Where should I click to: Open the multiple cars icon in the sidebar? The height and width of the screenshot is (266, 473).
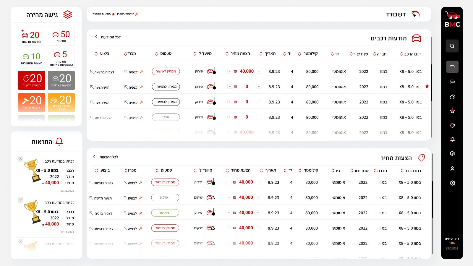tap(452, 97)
